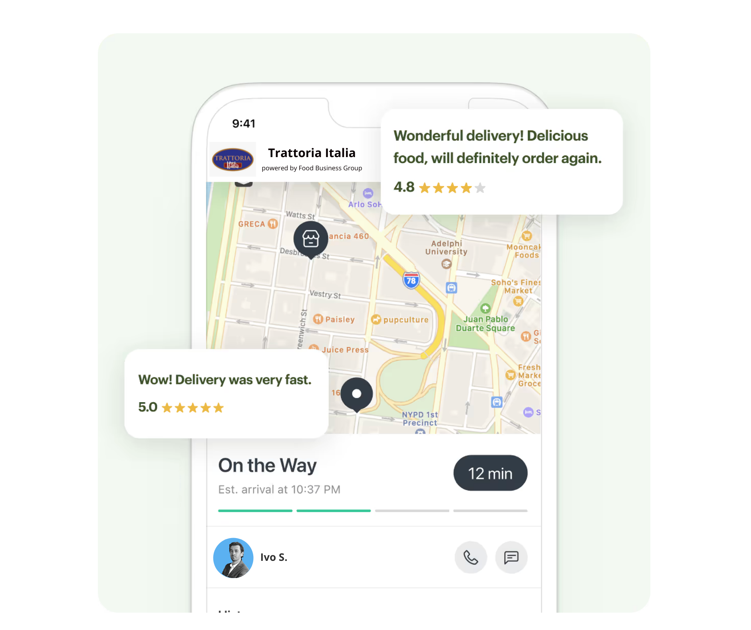751x630 pixels.
Task: Click the 12 min ETA badge
Action: [x=490, y=473]
